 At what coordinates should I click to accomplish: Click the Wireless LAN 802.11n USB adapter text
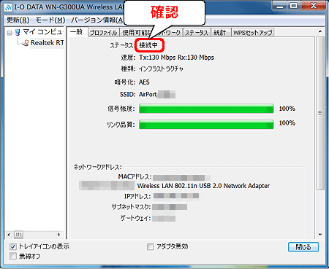203,186
